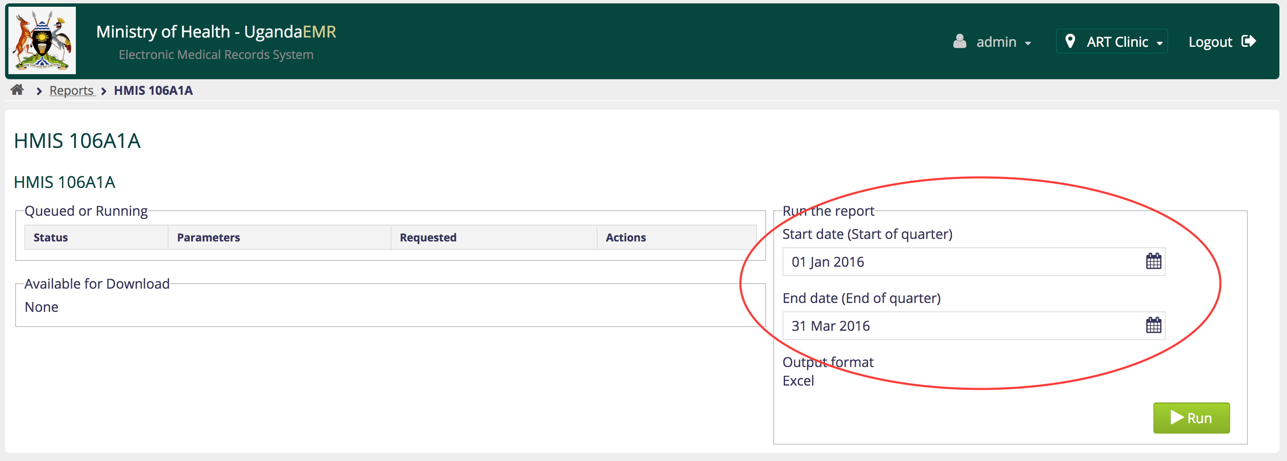Screen dimensions: 1287x461
Task: Click the Status column header
Action: (x=51, y=237)
